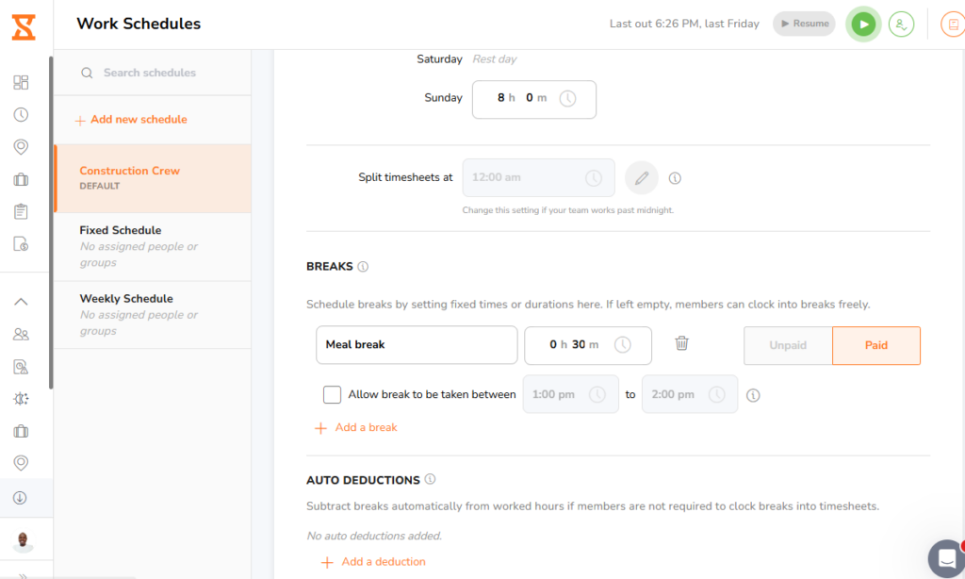Open the 1:00 pm start time field
Screen dimensions: 965x579
[x=570, y=394]
